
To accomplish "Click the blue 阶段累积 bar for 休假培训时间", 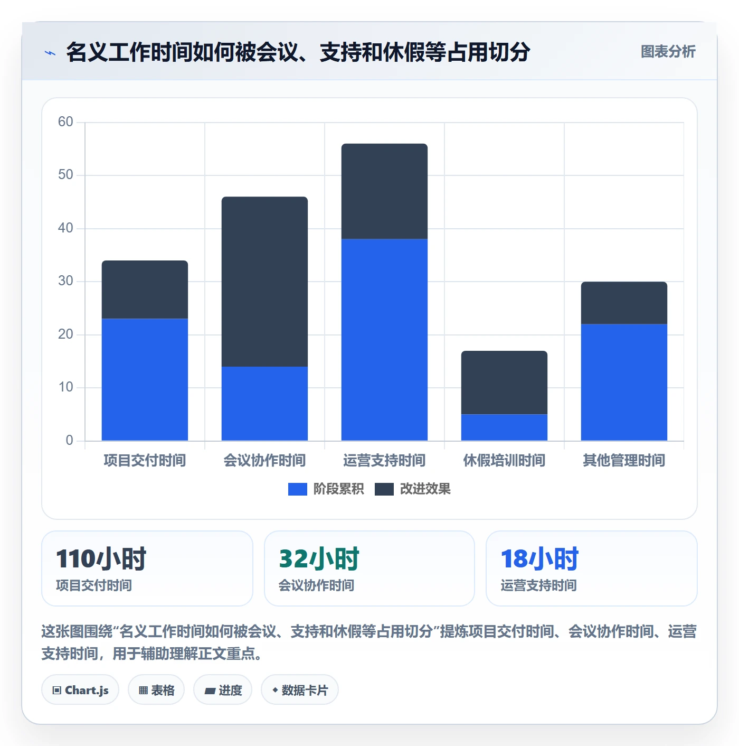I will coord(504,427).
